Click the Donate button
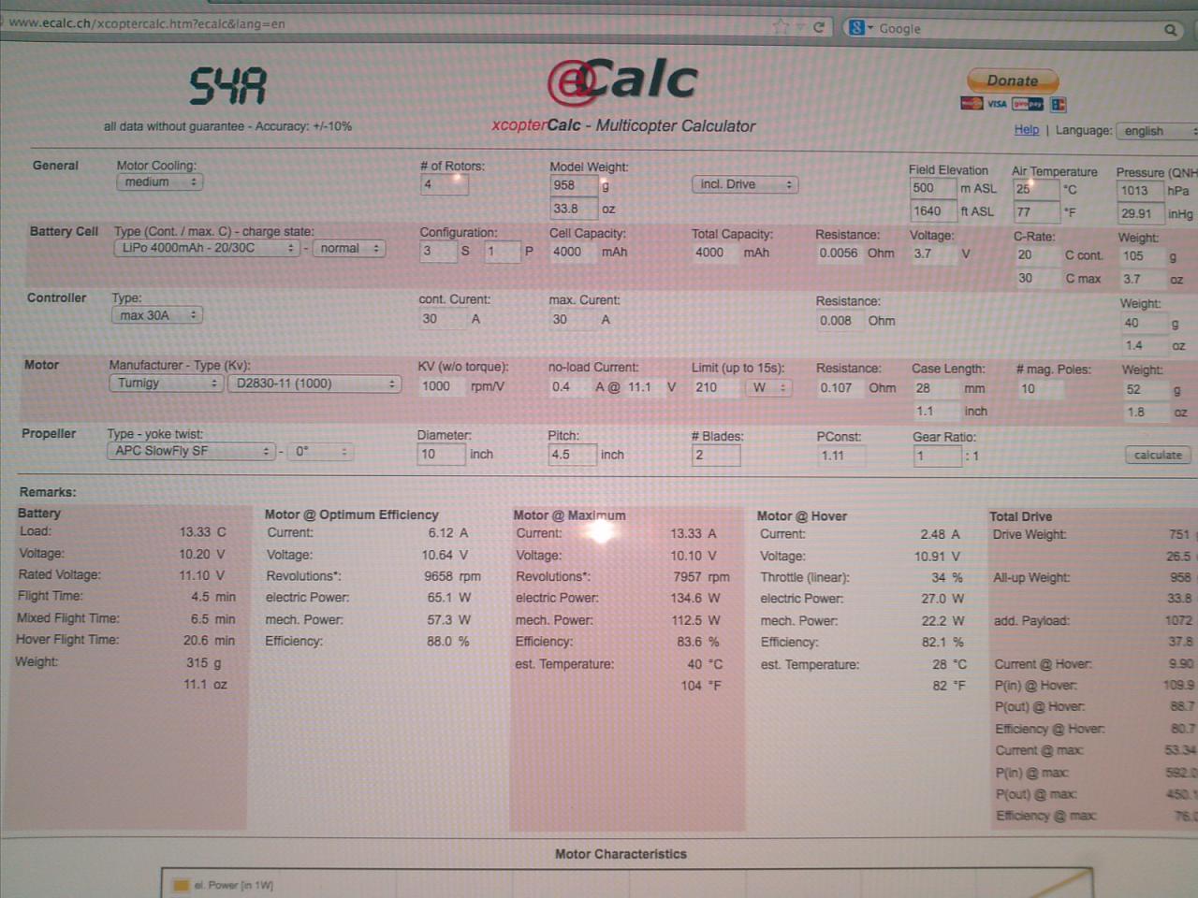This screenshot has width=1198, height=898. coord(1012,81)
